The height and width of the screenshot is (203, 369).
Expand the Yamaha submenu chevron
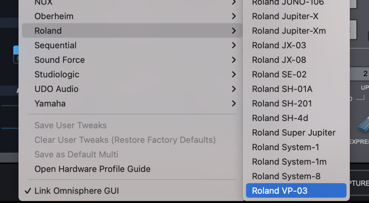tap(234, 104)
